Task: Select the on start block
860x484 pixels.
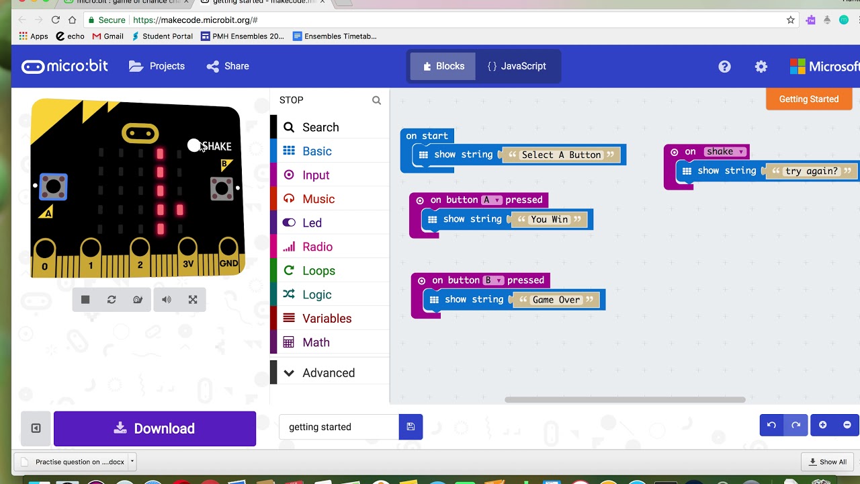Action: pos(427,136)
